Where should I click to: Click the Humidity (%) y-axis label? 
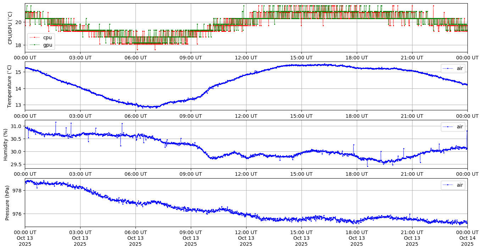point(6,144)
